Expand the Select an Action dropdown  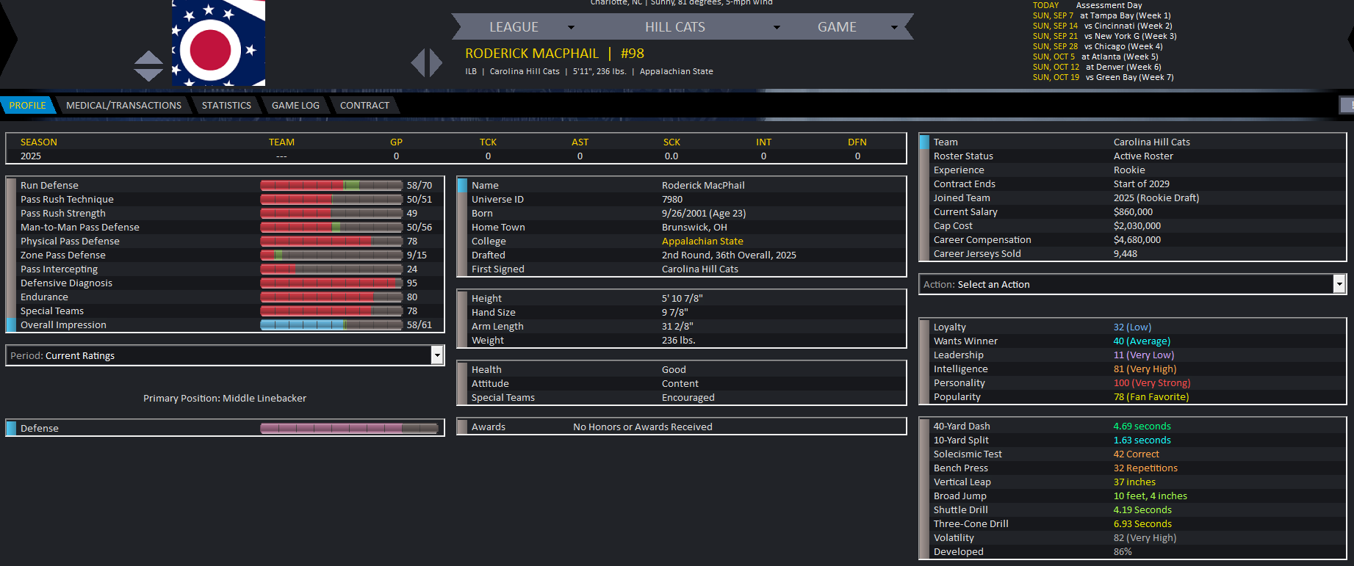1132,284
